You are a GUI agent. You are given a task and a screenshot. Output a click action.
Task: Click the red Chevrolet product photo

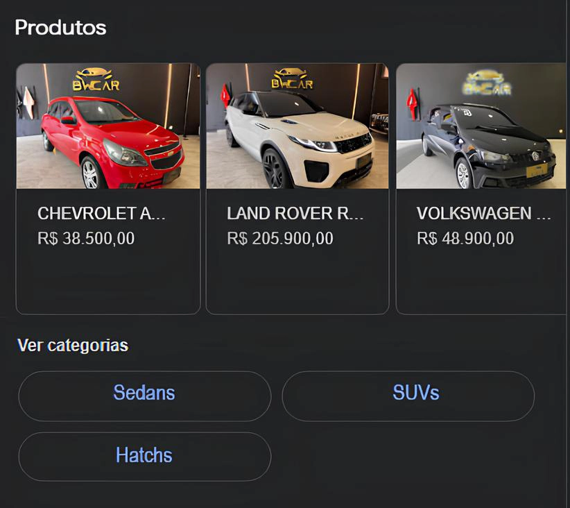[x=107, y=127]
